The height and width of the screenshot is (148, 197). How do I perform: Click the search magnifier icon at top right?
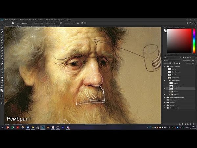(x=187, y=23)
